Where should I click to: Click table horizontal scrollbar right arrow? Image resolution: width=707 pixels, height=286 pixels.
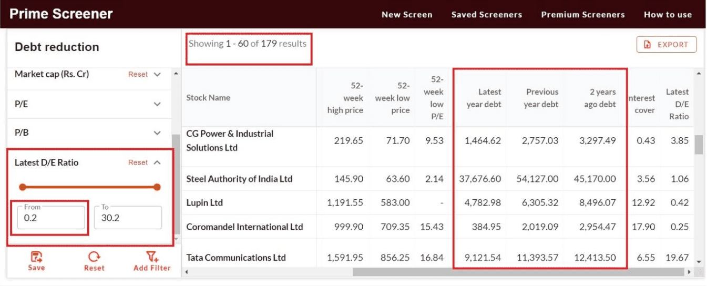tap(689, 272)
